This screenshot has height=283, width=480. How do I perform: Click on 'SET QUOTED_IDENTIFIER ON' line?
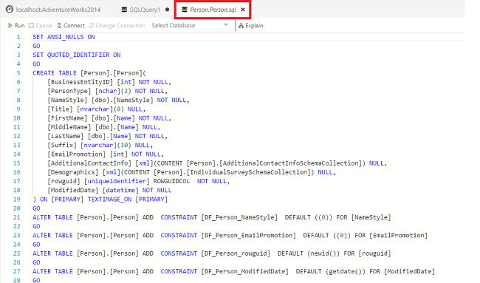pyautogui.click(x=77, y=55)
